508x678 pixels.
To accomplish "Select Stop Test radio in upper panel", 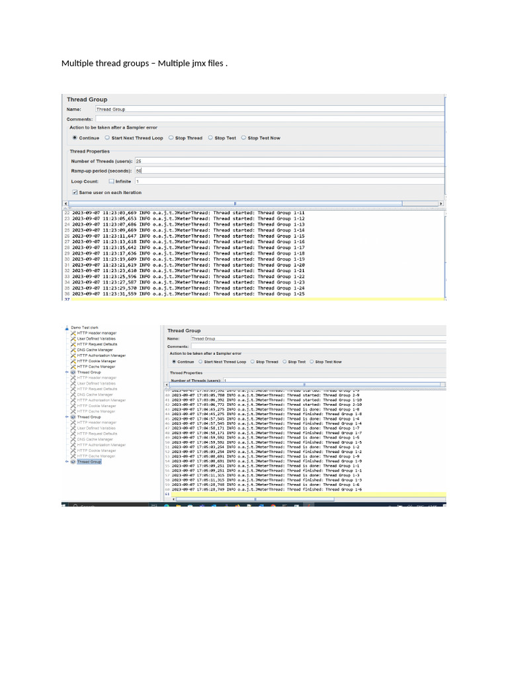I will pos(210,138).
